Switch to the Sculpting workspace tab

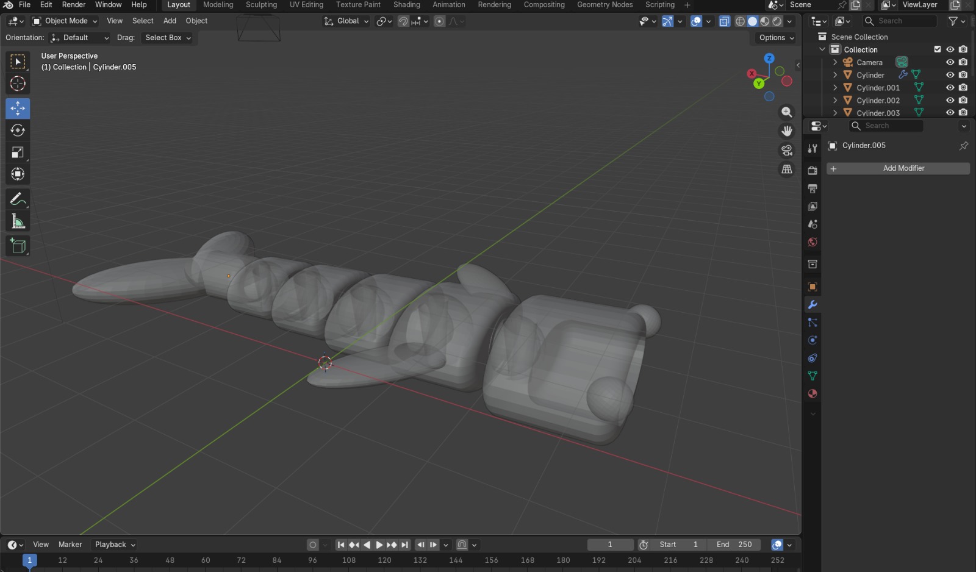click(261, 5)
